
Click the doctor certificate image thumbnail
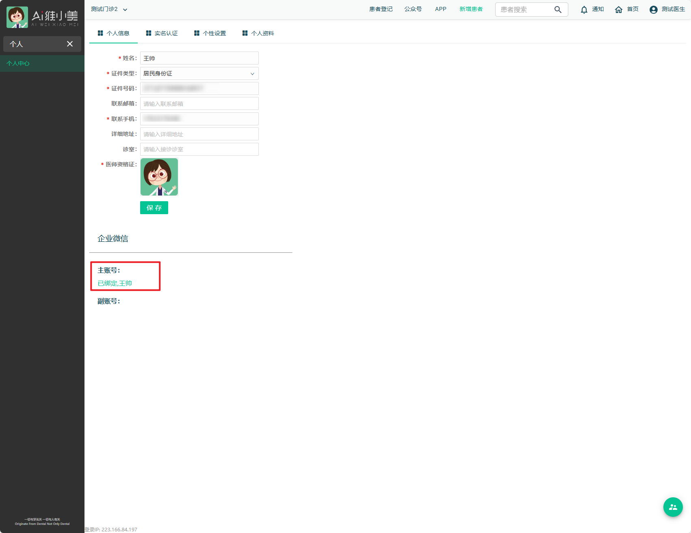(159, 177)
